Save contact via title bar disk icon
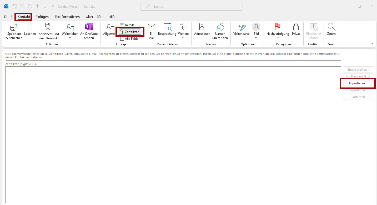 click(x=15, y=6)
